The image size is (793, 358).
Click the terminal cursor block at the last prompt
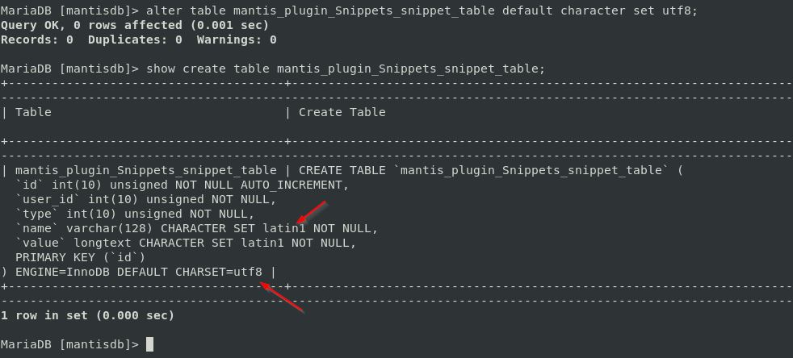click(x=149, y=344)
